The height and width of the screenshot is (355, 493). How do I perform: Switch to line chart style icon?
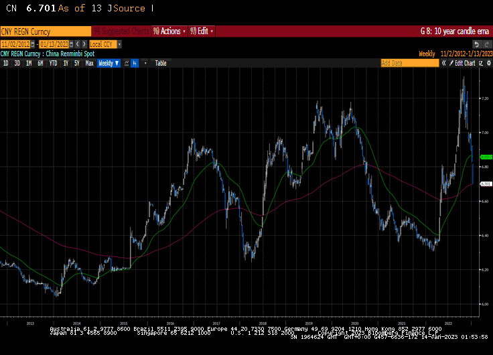click(x=127, y=63)
